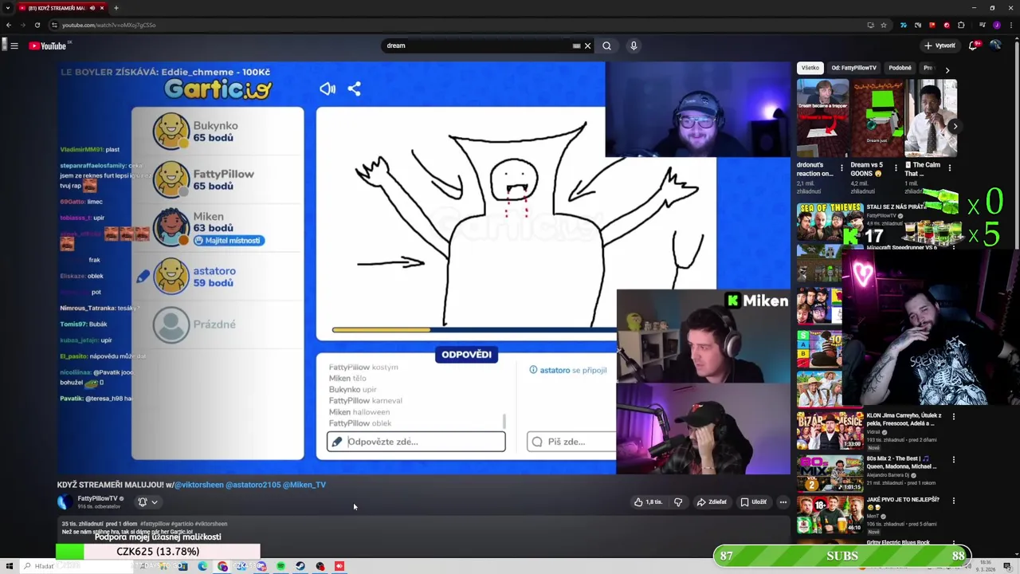Open the @astatoro2105 channel link in title

pos(253,485)
